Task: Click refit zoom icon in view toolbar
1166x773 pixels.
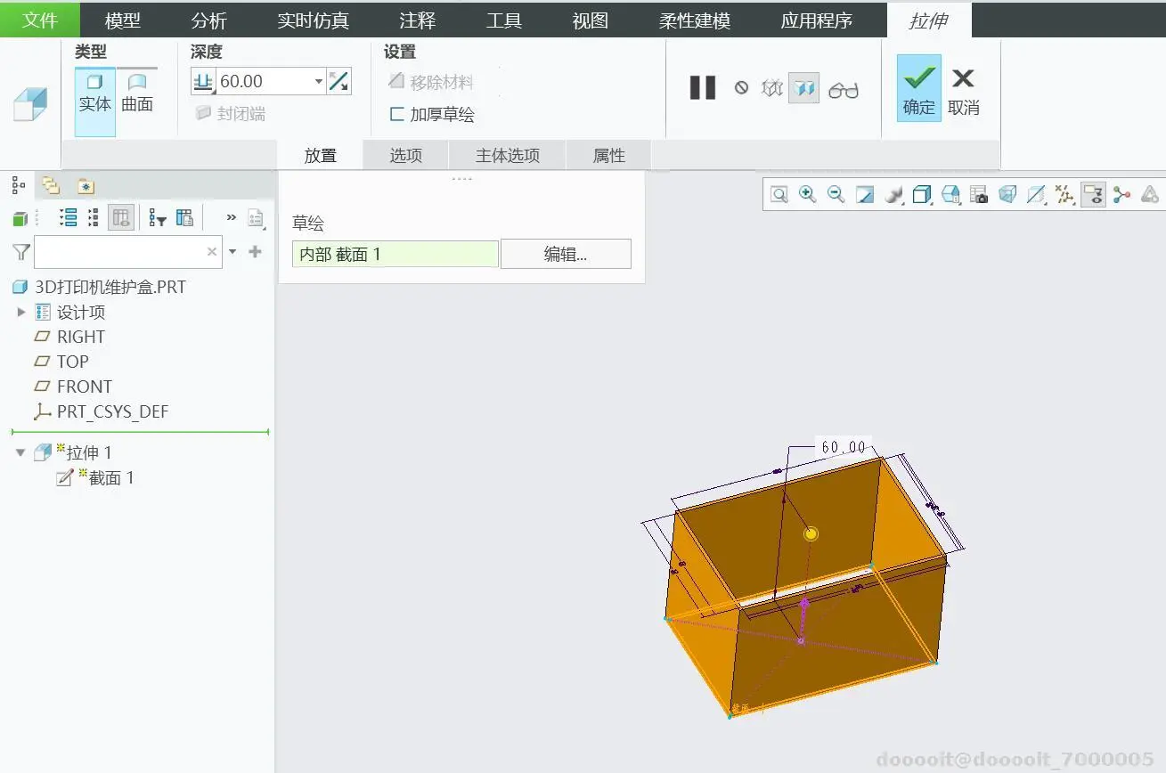Action: tap(779, 194)
